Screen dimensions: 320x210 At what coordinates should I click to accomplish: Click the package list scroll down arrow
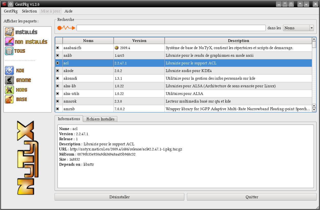point(314,110)
